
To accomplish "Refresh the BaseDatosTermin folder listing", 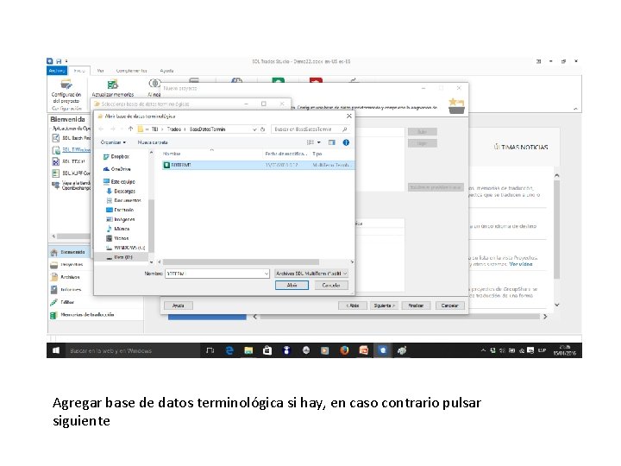I will pyautogui.click(x=262, y=129).
